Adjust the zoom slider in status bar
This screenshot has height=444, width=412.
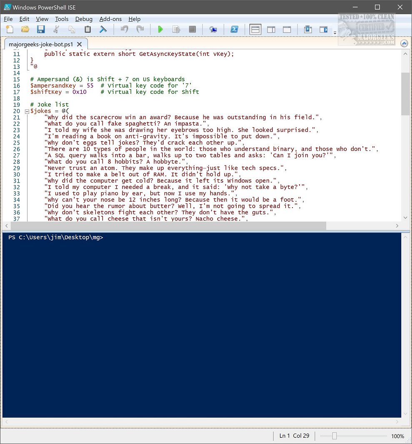tap(335, 436)
